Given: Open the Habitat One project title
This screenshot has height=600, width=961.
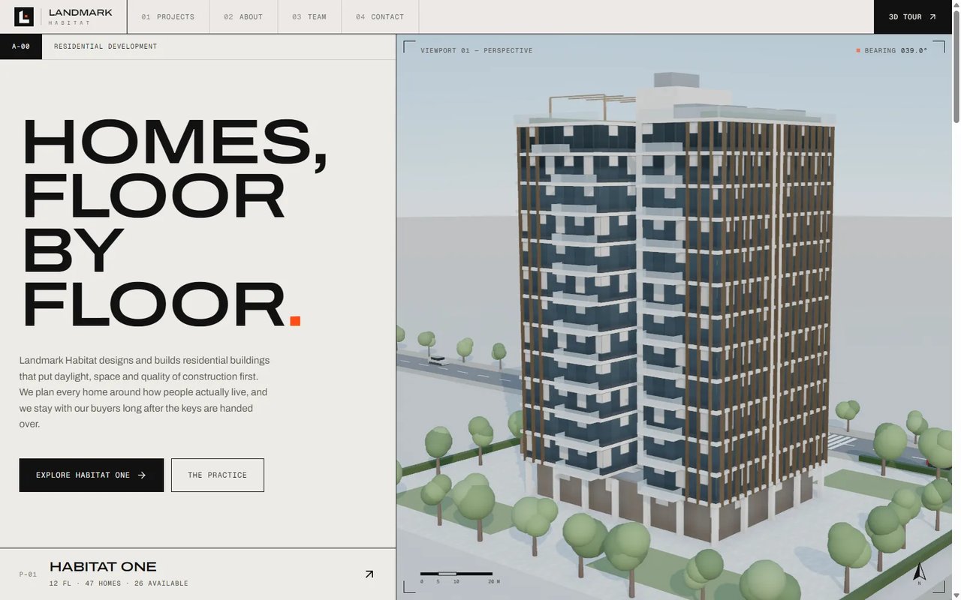Looking at the screenshot, I should [x=103, y=566].
